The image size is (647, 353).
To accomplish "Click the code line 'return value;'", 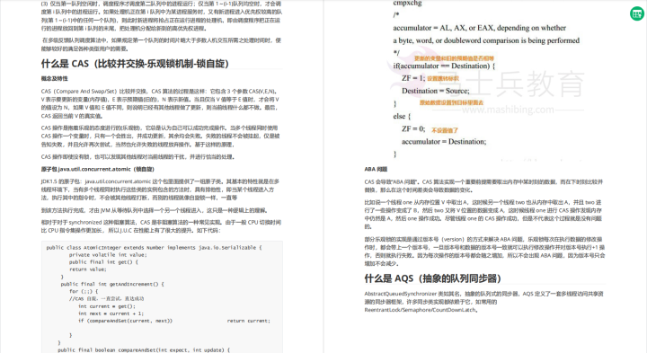I will pyautogui.click(x=87, y=269).
